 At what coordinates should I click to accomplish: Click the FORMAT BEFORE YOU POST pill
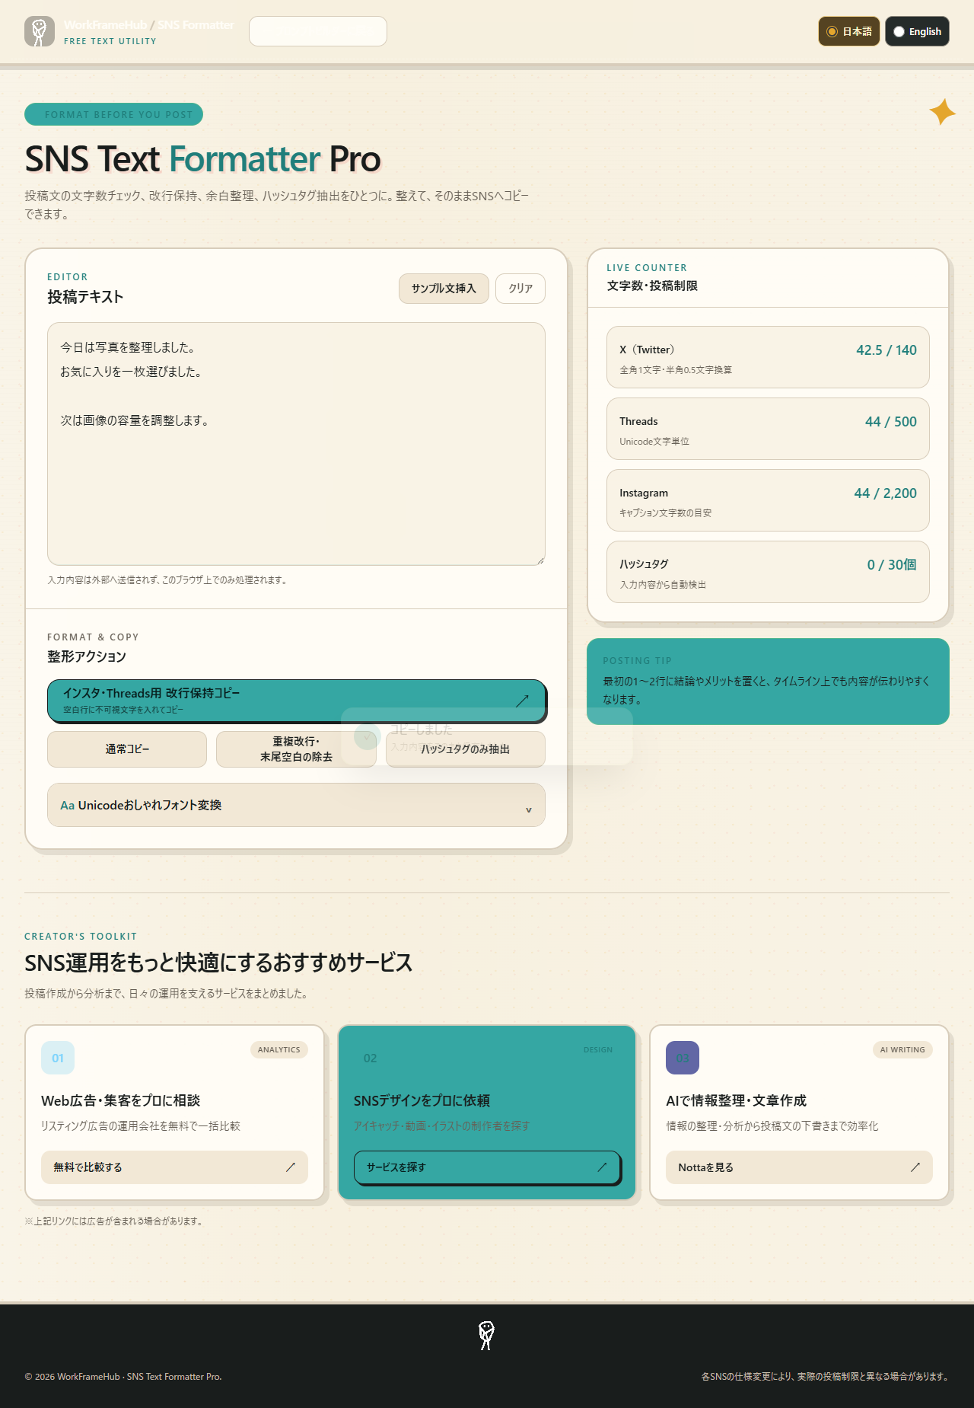click(x=113, y=114)
